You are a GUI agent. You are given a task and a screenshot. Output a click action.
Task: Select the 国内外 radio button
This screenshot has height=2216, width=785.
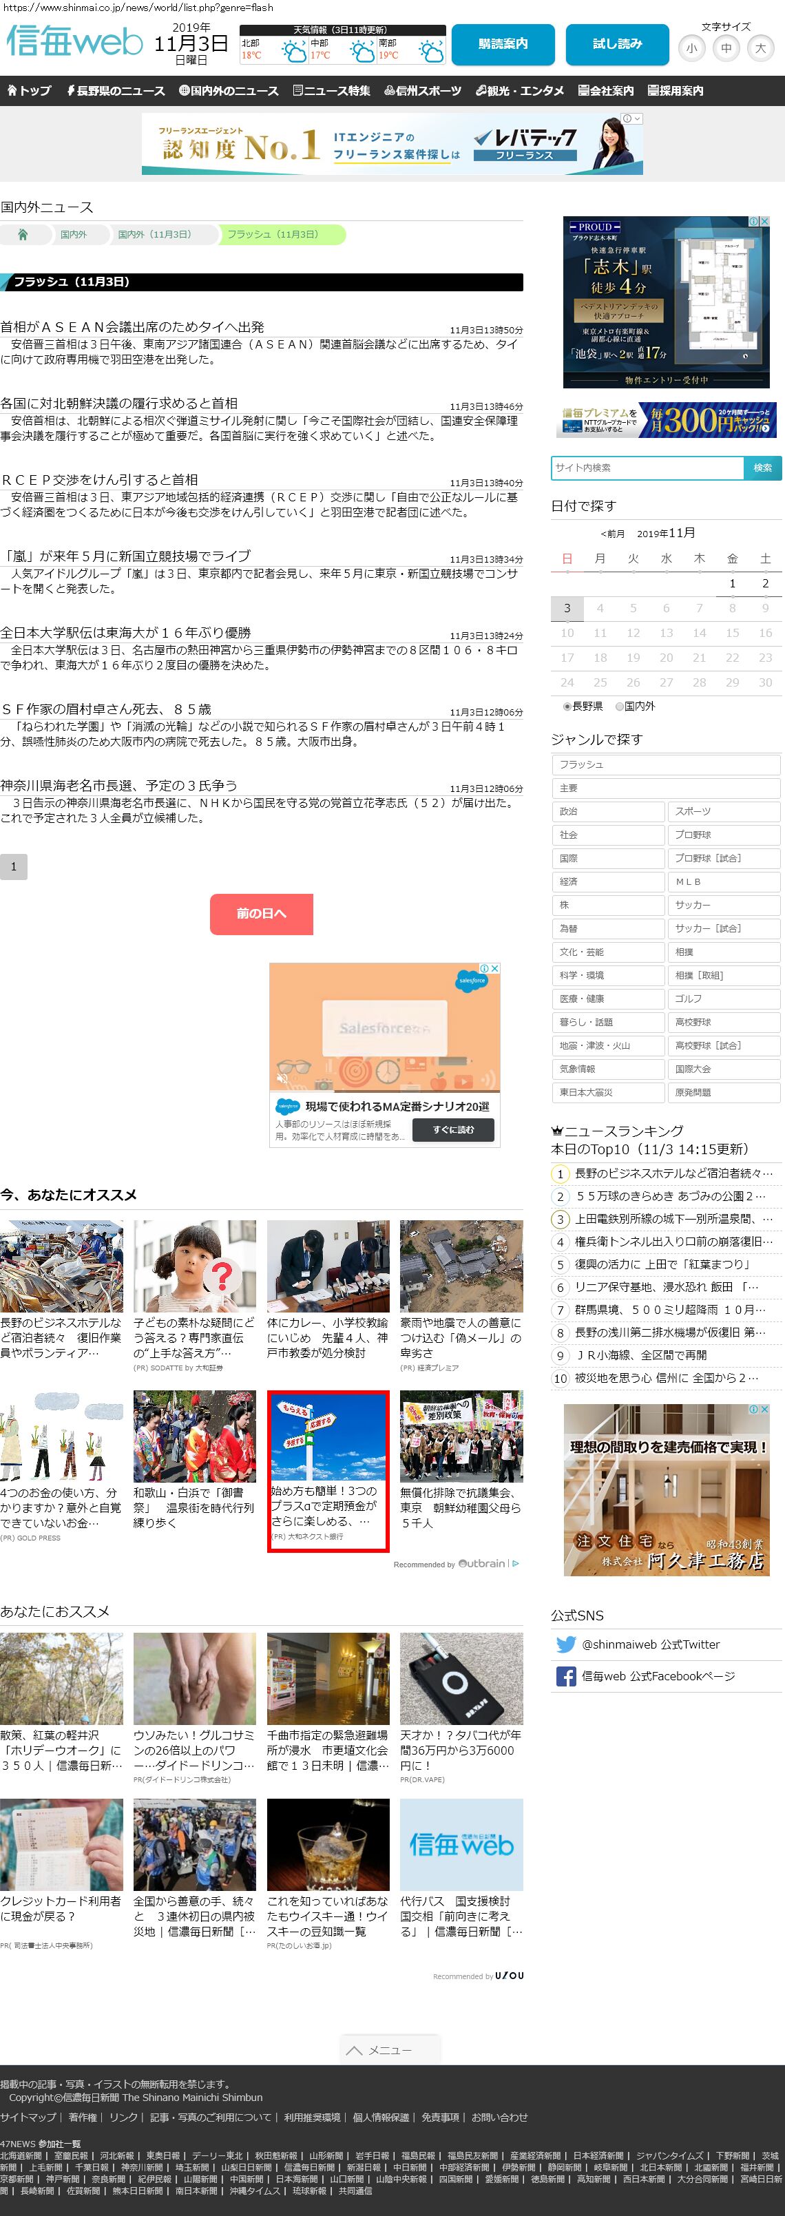point(619,707)
